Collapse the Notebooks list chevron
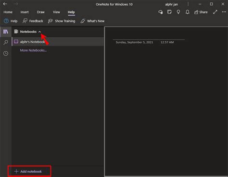Screen dimensions: 228x177 pos(39,32)
